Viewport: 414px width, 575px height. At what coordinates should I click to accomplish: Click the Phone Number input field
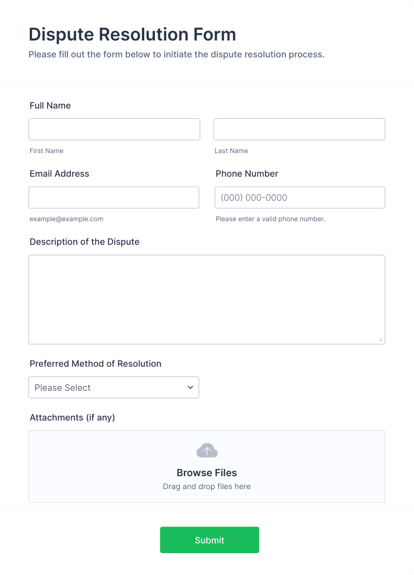(x=300, y=198)
